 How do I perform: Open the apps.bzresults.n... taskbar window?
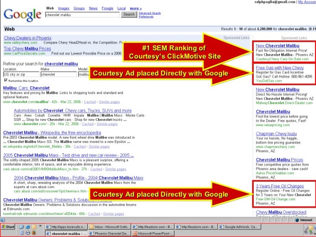(x=66, y=227)
